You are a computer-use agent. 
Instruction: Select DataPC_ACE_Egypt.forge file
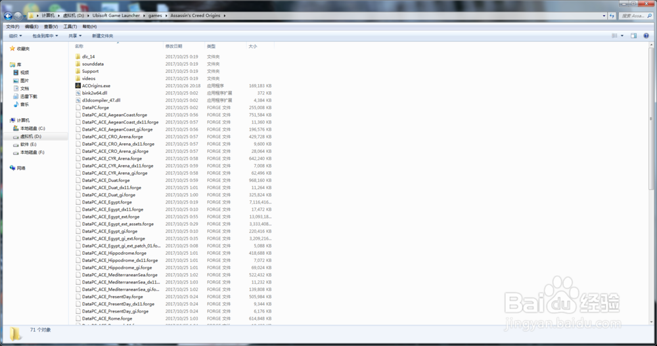coord(107,202)
